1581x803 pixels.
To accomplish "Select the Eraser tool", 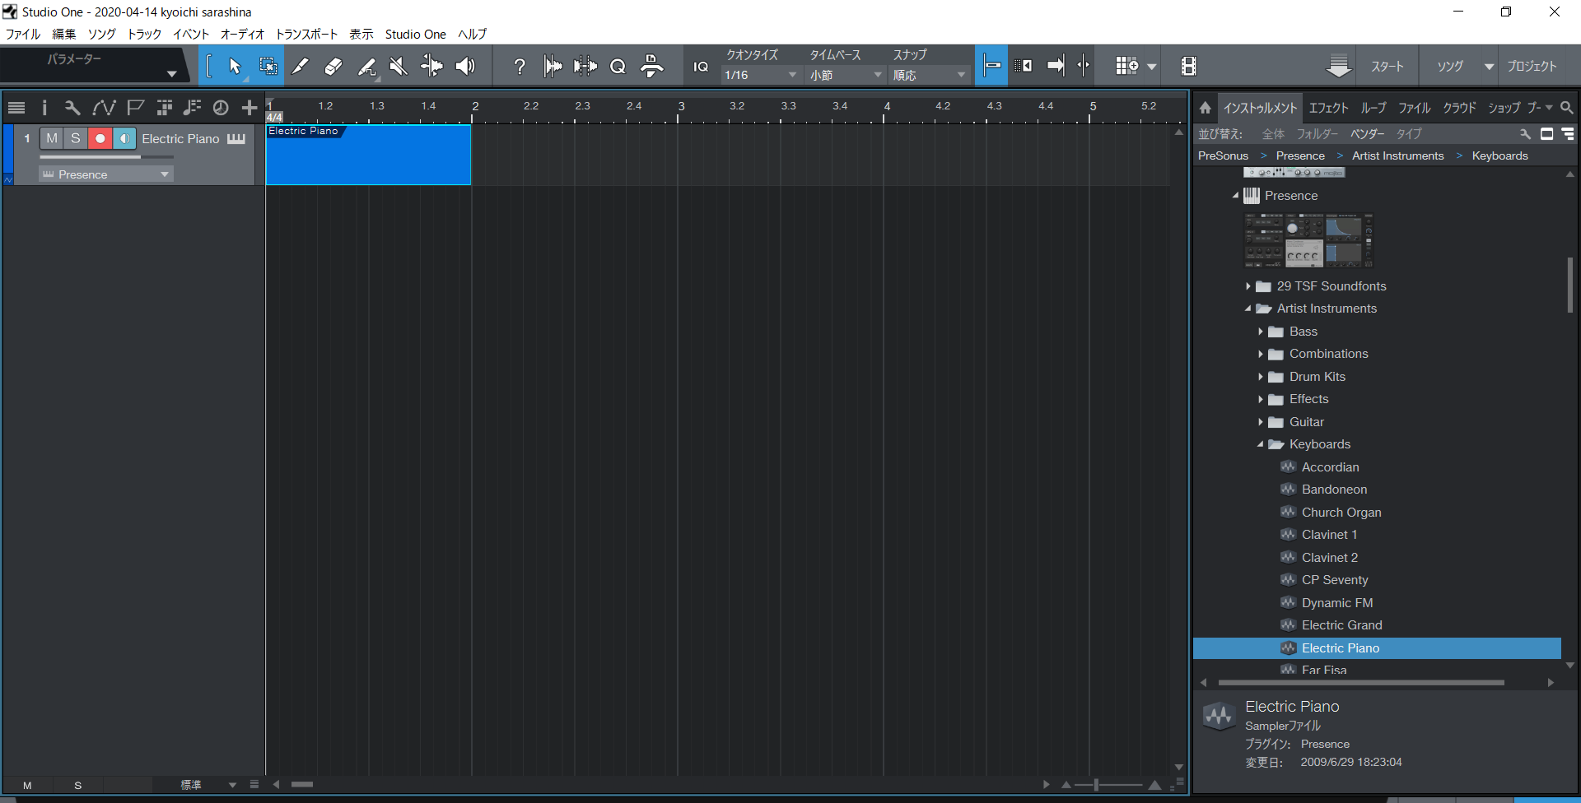I will pyautogui.click(x=333, y=67).
